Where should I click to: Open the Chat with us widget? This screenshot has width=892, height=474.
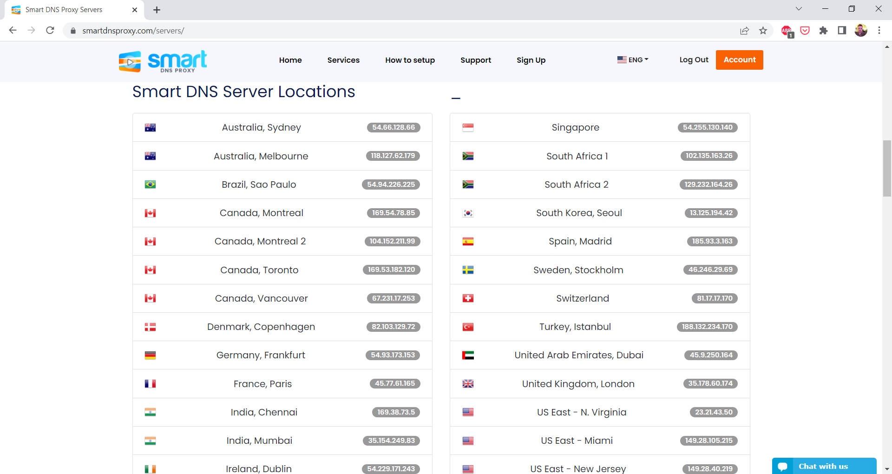click(x=823, y=466)
